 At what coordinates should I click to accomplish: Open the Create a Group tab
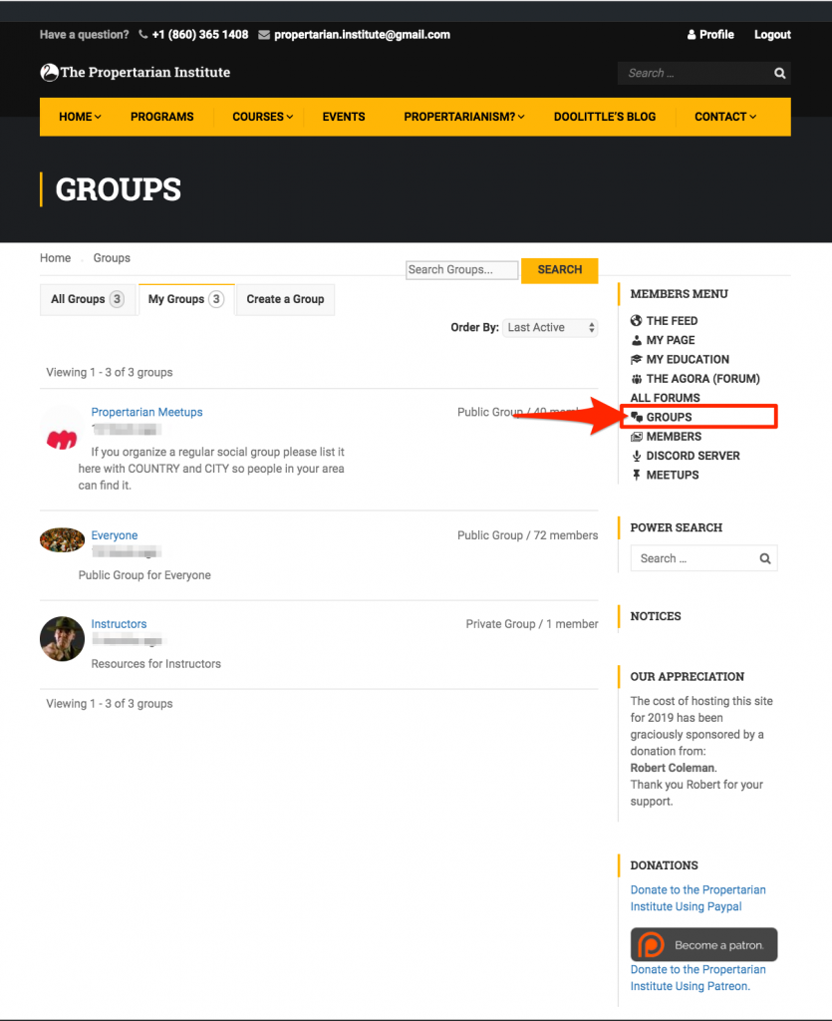(285, 299)
